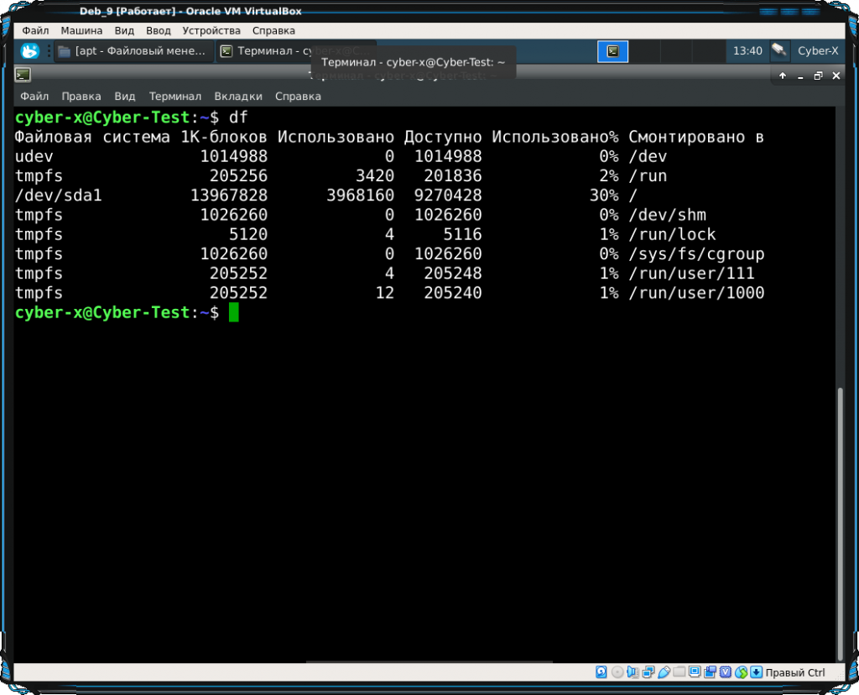Click the mouse integration status icon
This screenshot has width=859, height=695.
741,672
